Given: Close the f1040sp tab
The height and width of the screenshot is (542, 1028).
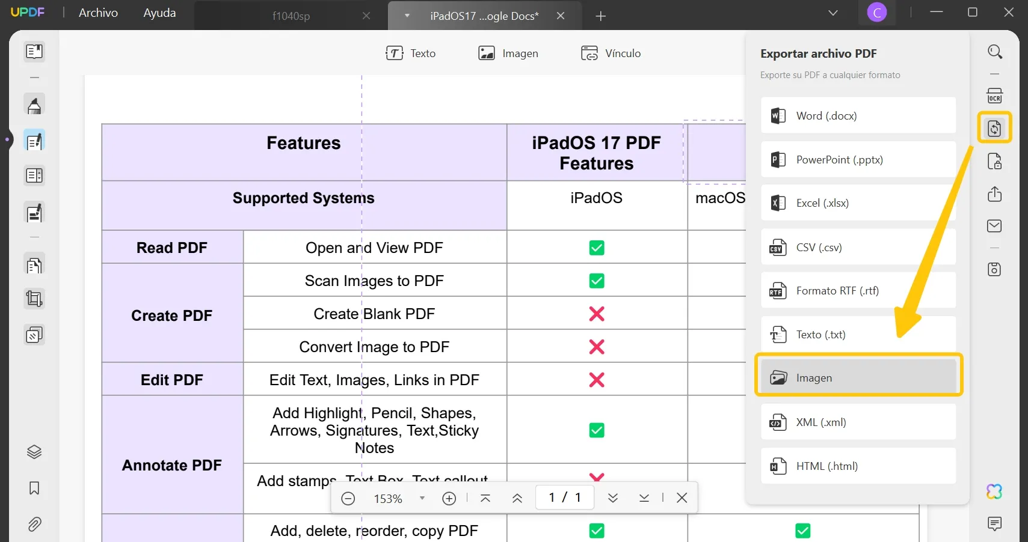Looking at the screenshot, I should [x=366, y=16].
